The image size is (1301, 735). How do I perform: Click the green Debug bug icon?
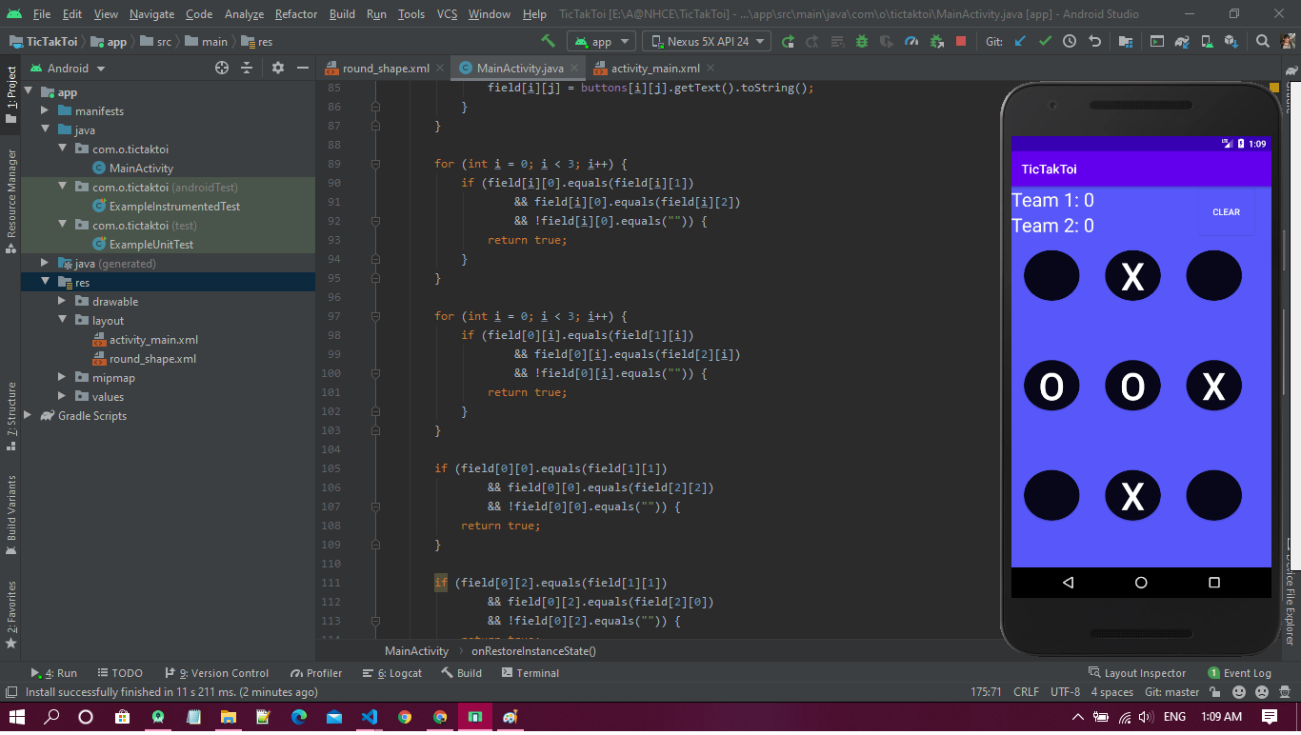click(862, 41)
